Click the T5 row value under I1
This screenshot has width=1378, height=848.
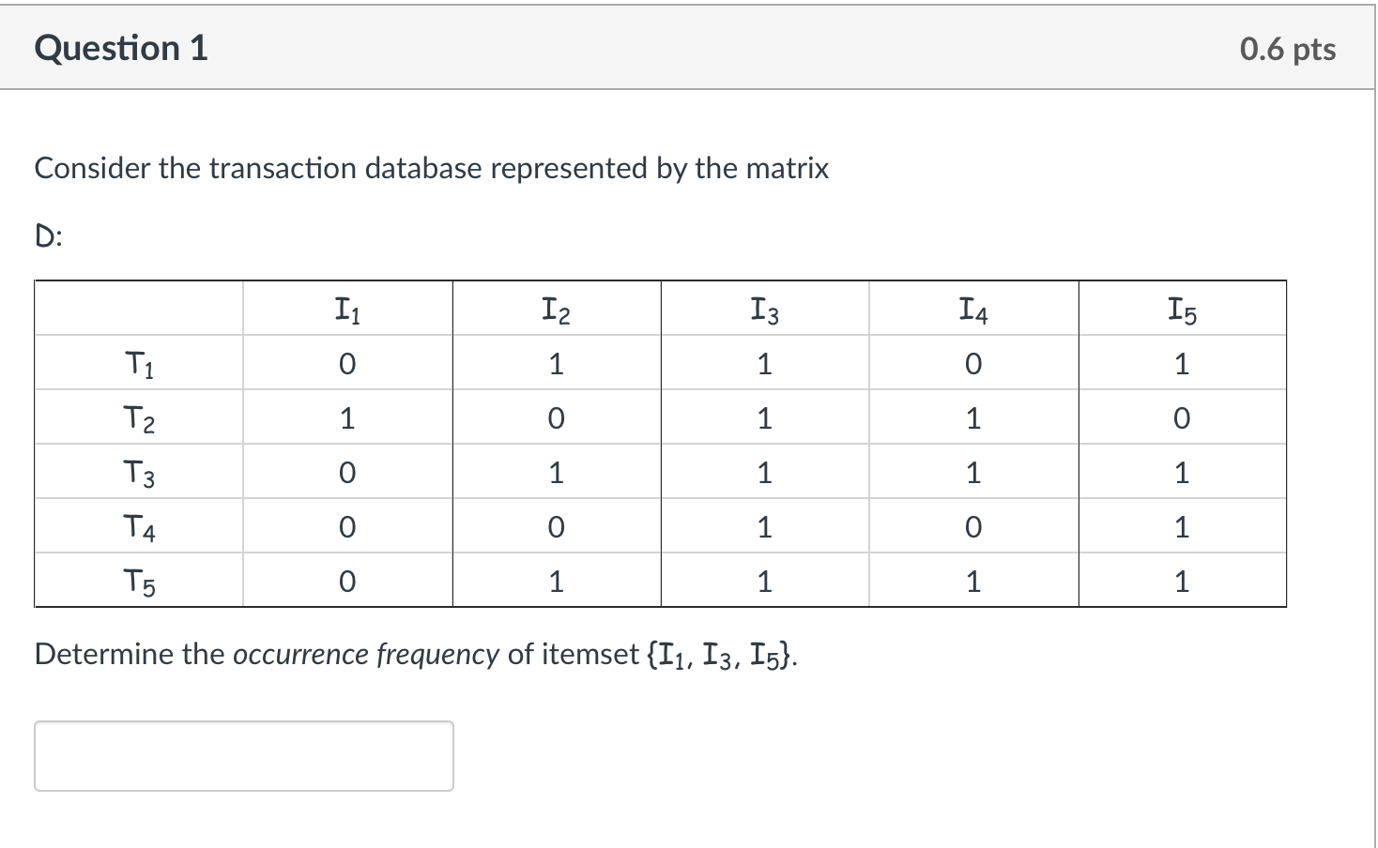coord(347,581)
